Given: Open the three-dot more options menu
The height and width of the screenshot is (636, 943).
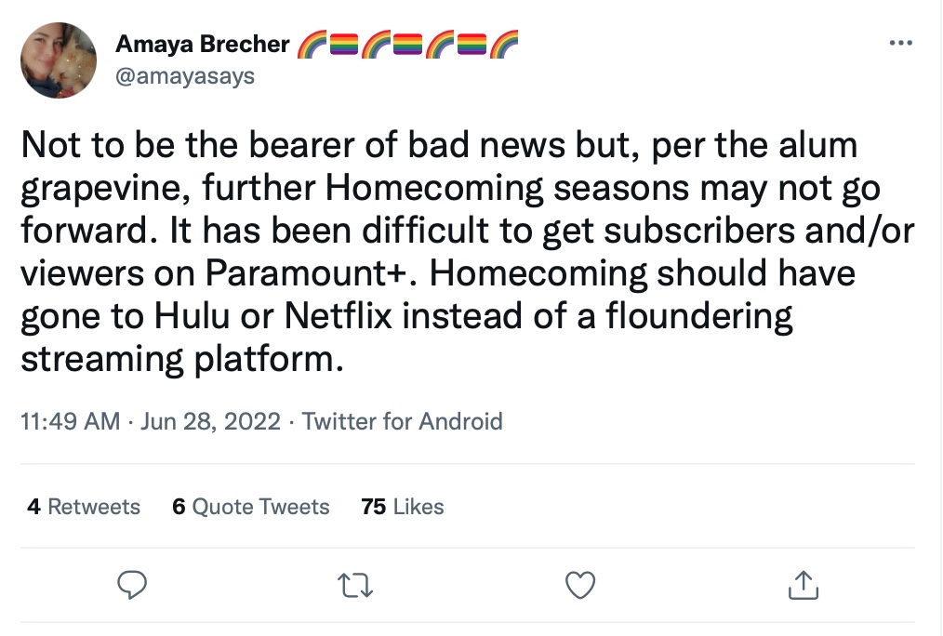Looking at the screenshot, I should pyautogui.click(x=901, y=43).
